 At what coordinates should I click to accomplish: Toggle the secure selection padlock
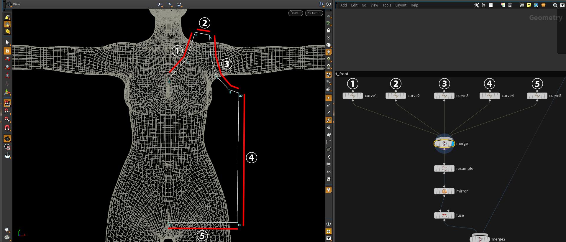[7, 51]
